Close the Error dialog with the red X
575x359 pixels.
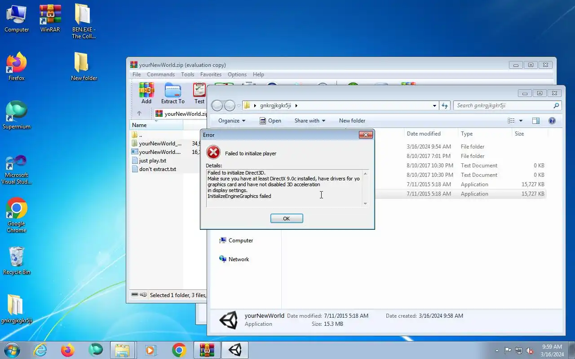click(366, 135)
